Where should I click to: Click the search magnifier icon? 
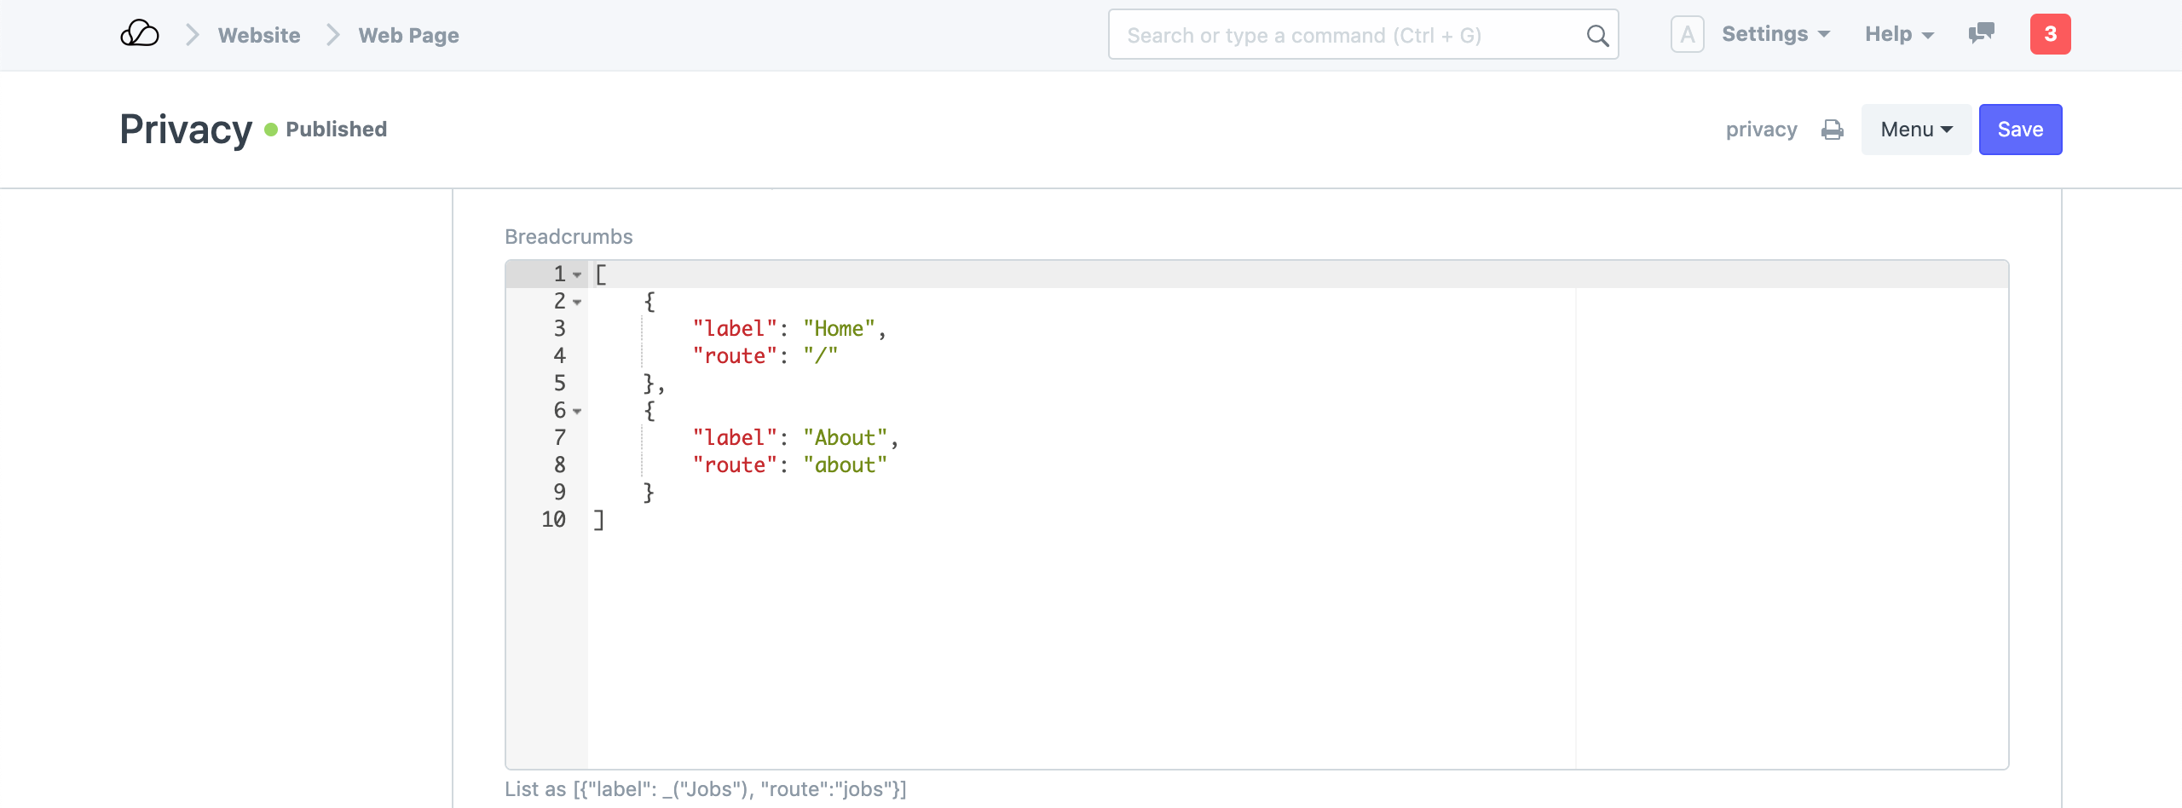(x=1596, y=35)
